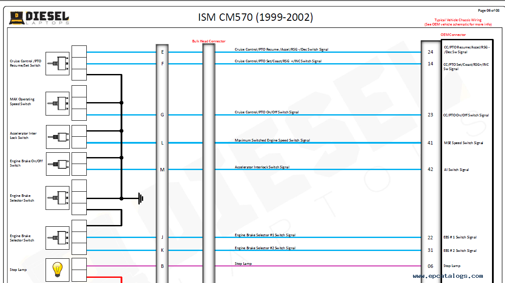The width and height of the screenshot is (505, 283).
Task: Select connector pin letter K
Action: pyautogui.click(x=162, y=250)
